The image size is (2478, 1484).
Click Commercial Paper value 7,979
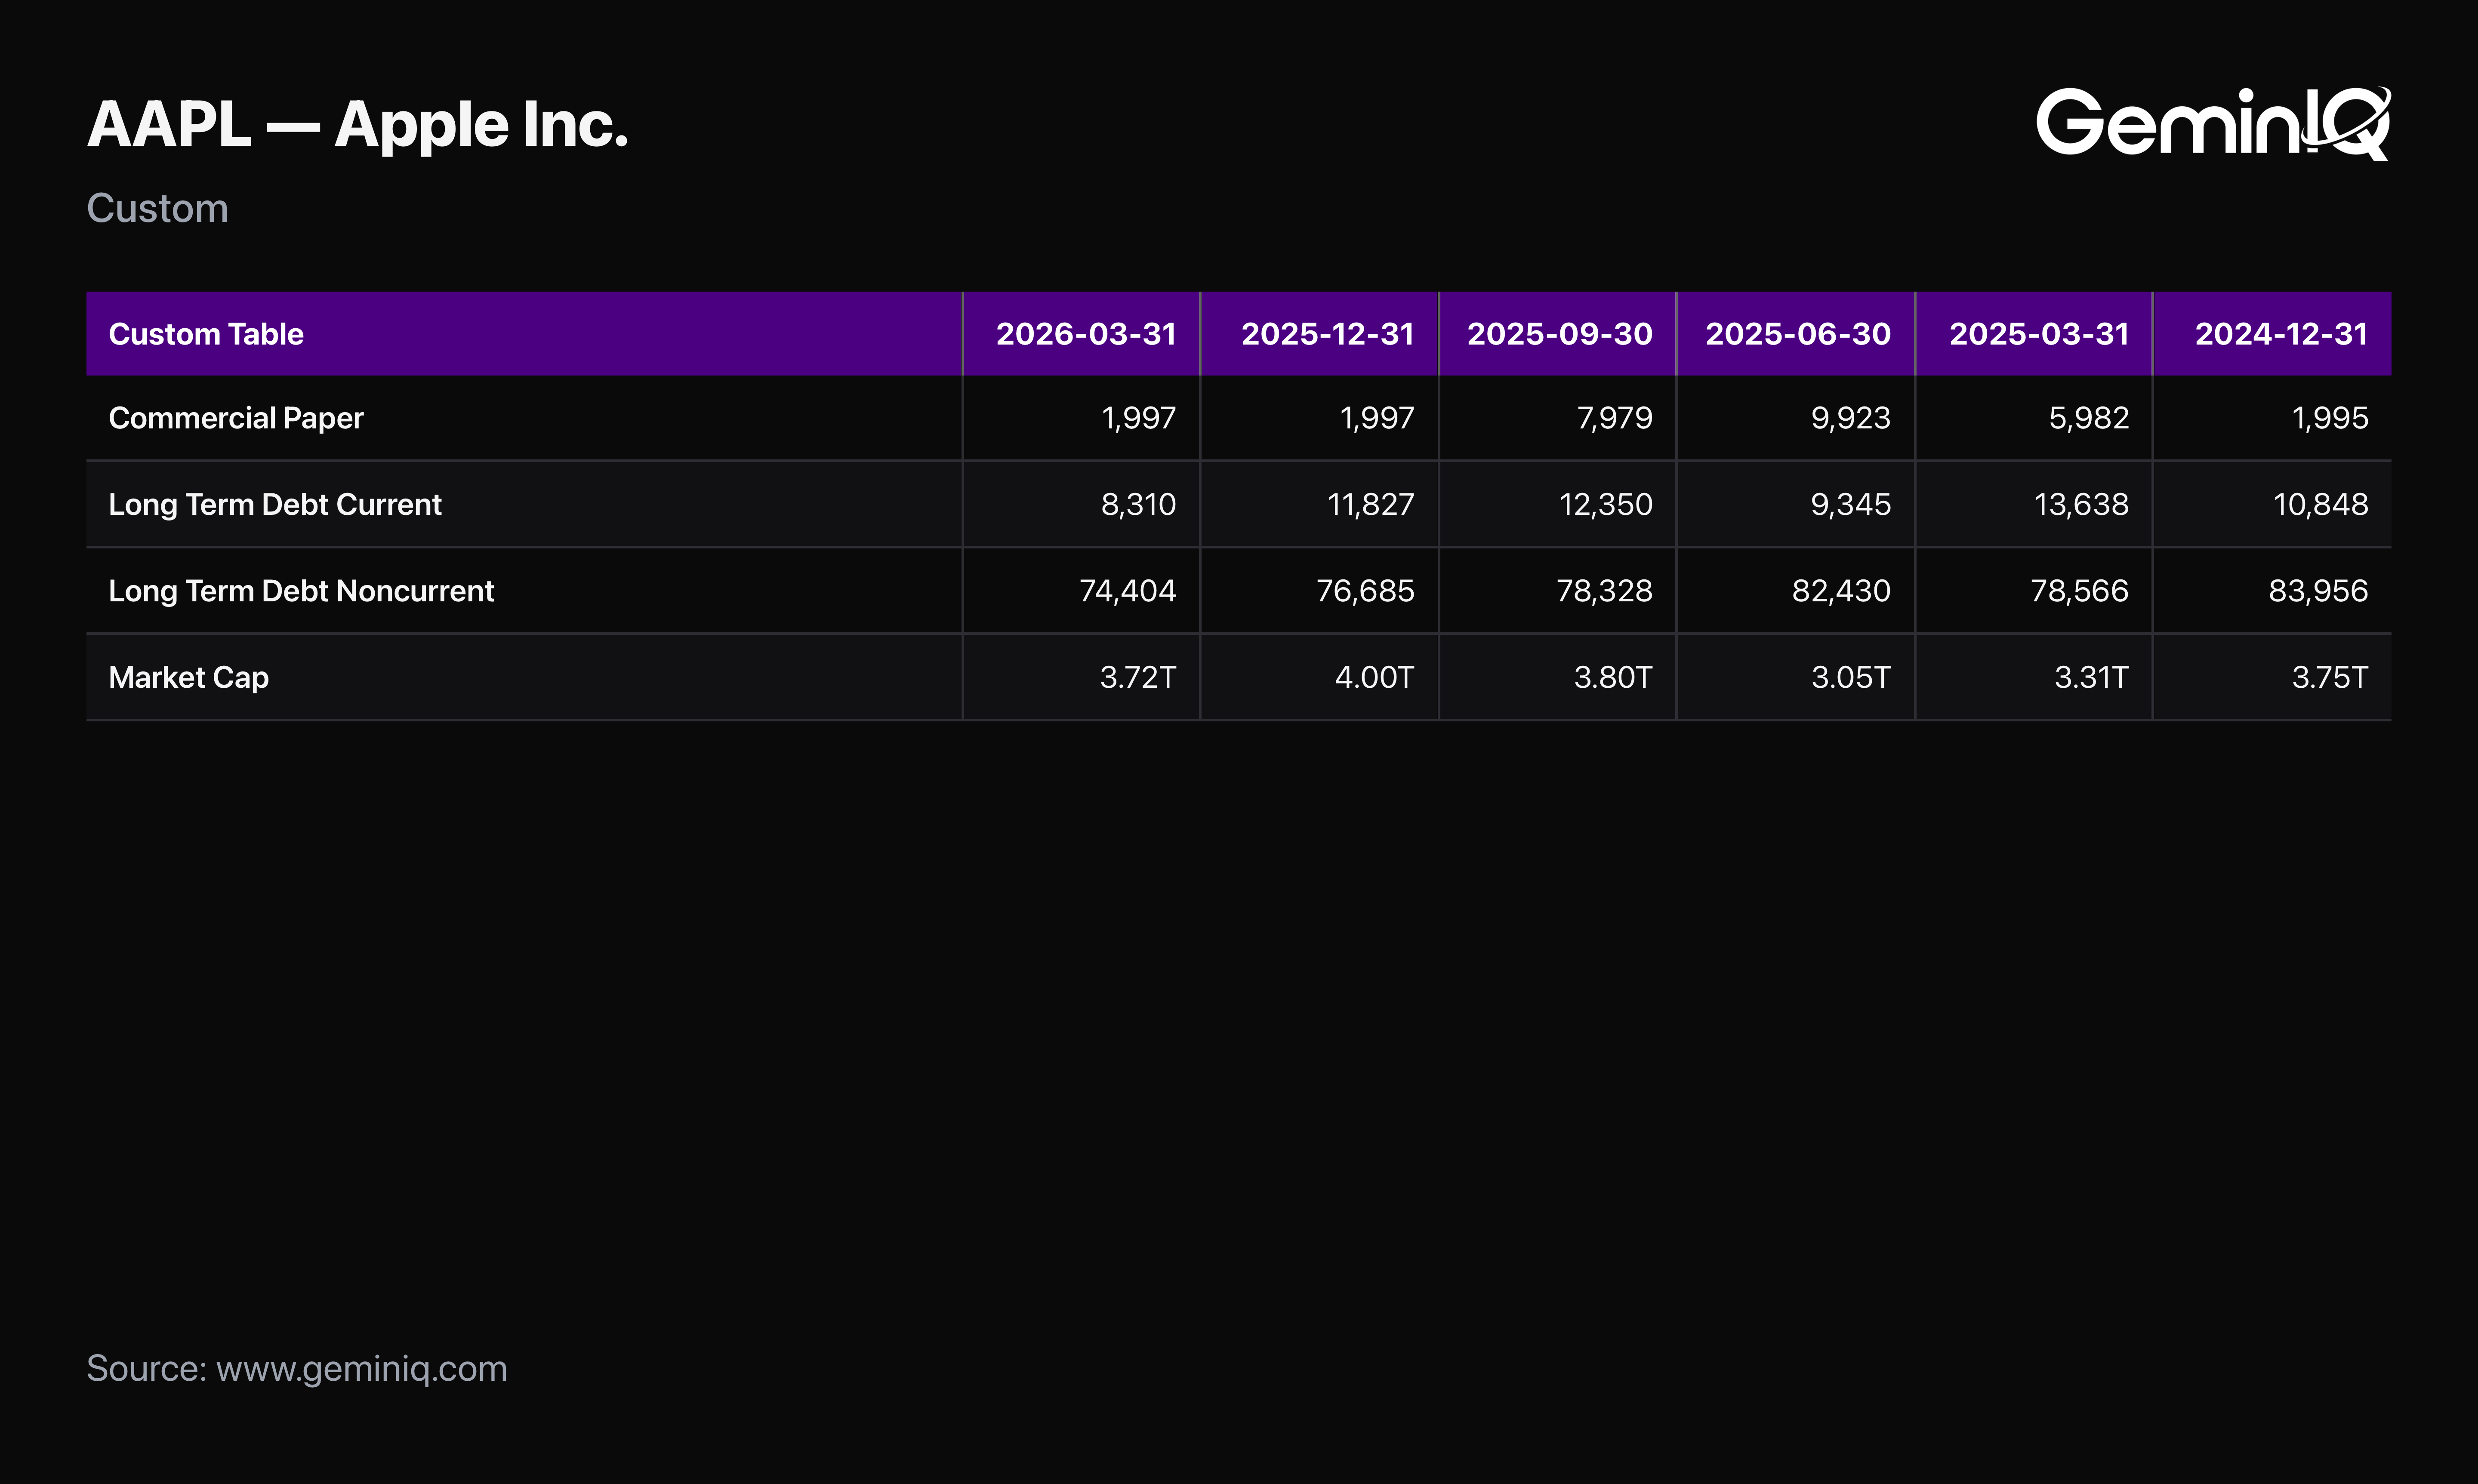click(1614, 418)
